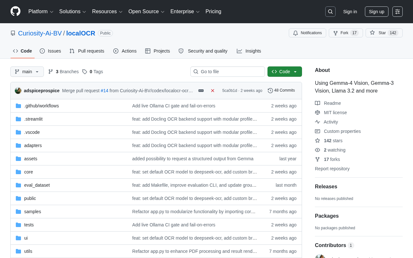Open commit hash 5ca0b1d
This screenshot has height=258, width=413.
click(230, 91)
